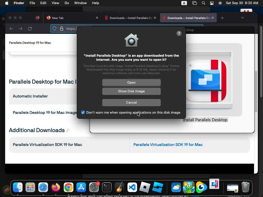Open Firefox from the Dock
Viewport: 263px width, 197px height.
56,187
